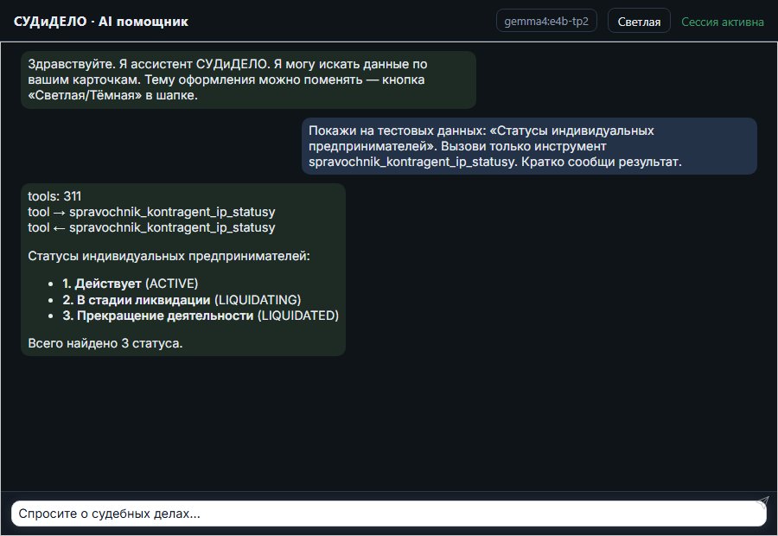Click the user message starting Покажи на тестовых данных
The width and height of the screenshot is (778, 536).
point(529,146)
